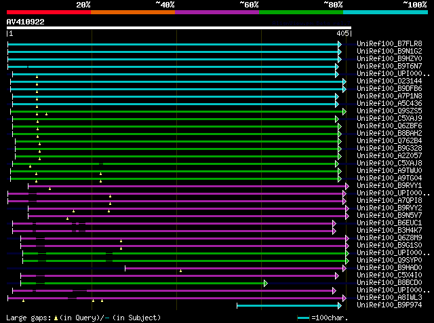Click the green ~80% legend segment
Viewport: 434px width, 323px height.
click(301, 12)
